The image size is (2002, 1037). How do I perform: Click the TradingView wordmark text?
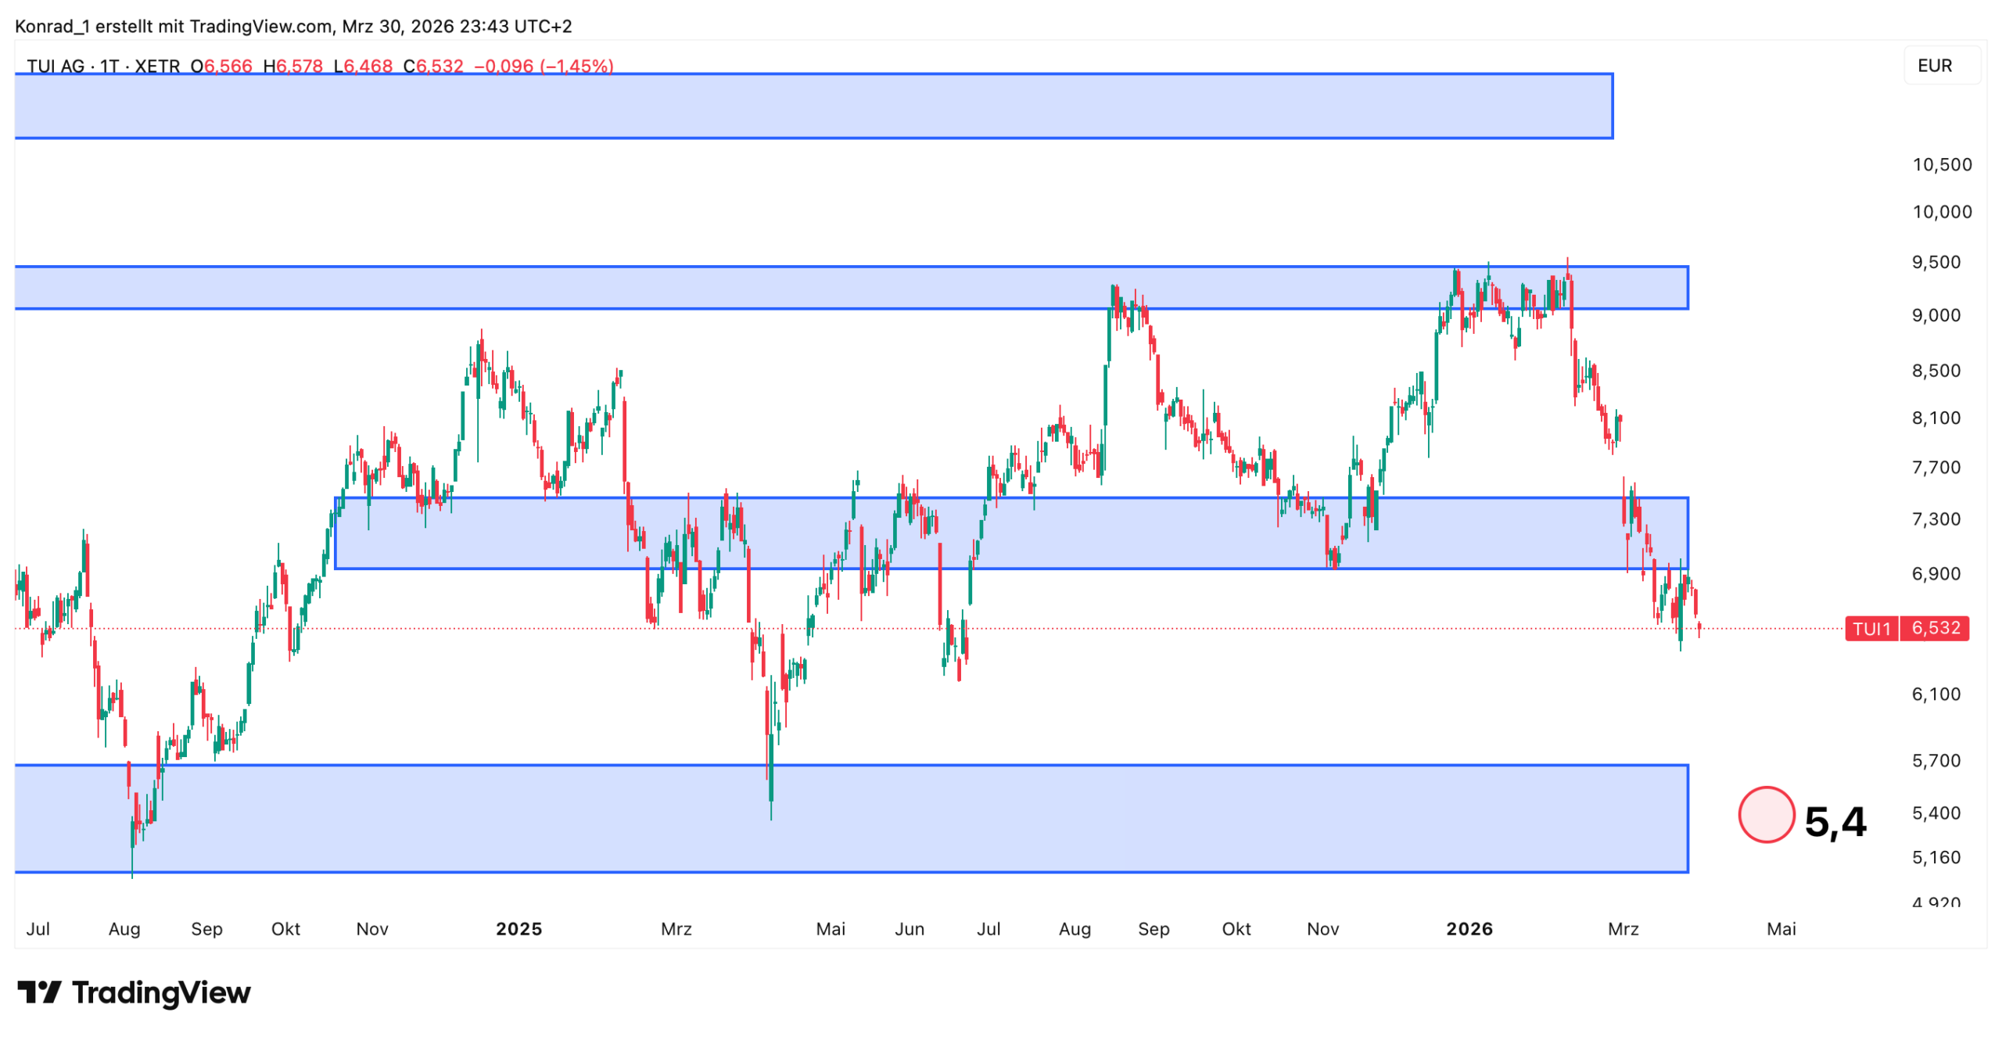[x=161, y=992]
